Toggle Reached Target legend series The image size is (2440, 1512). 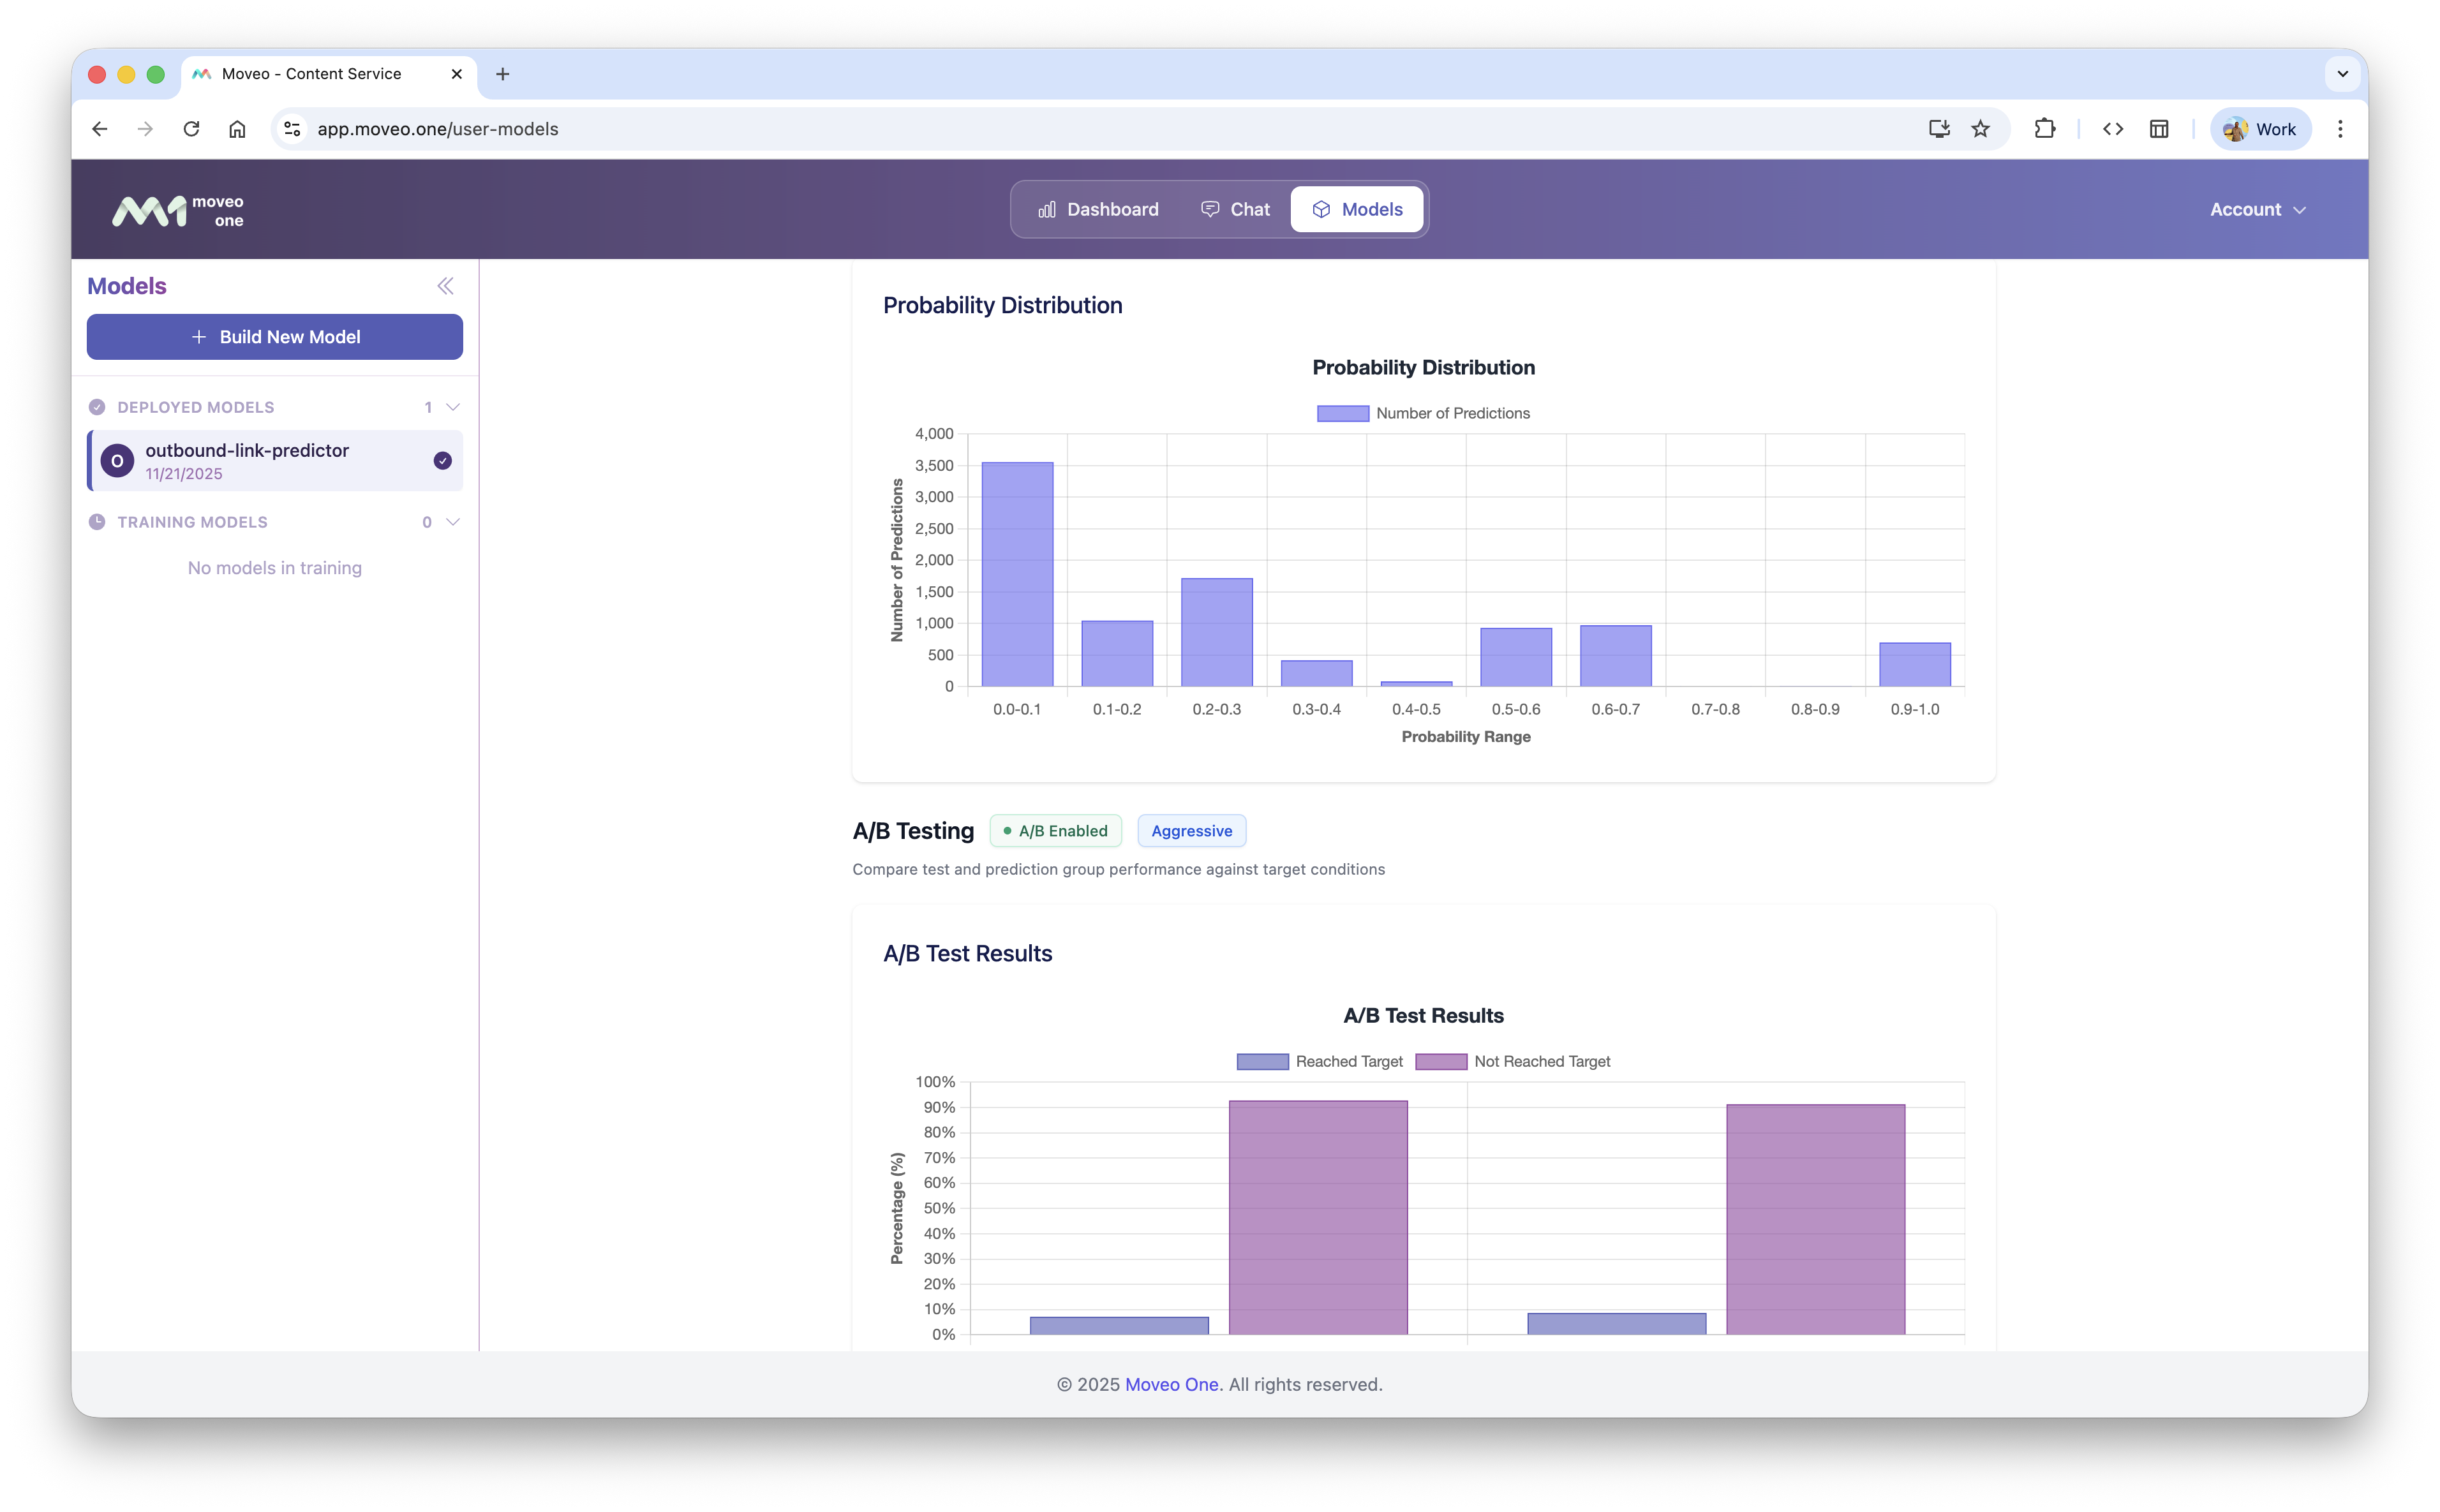(x=1319, y=1061)
